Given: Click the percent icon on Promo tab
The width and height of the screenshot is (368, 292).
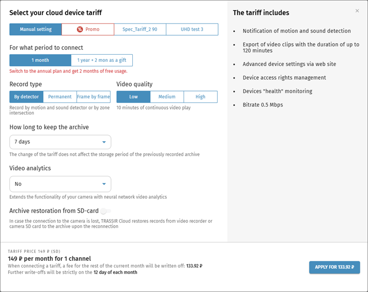Looking at the screenshot, I should click(80, 30).
